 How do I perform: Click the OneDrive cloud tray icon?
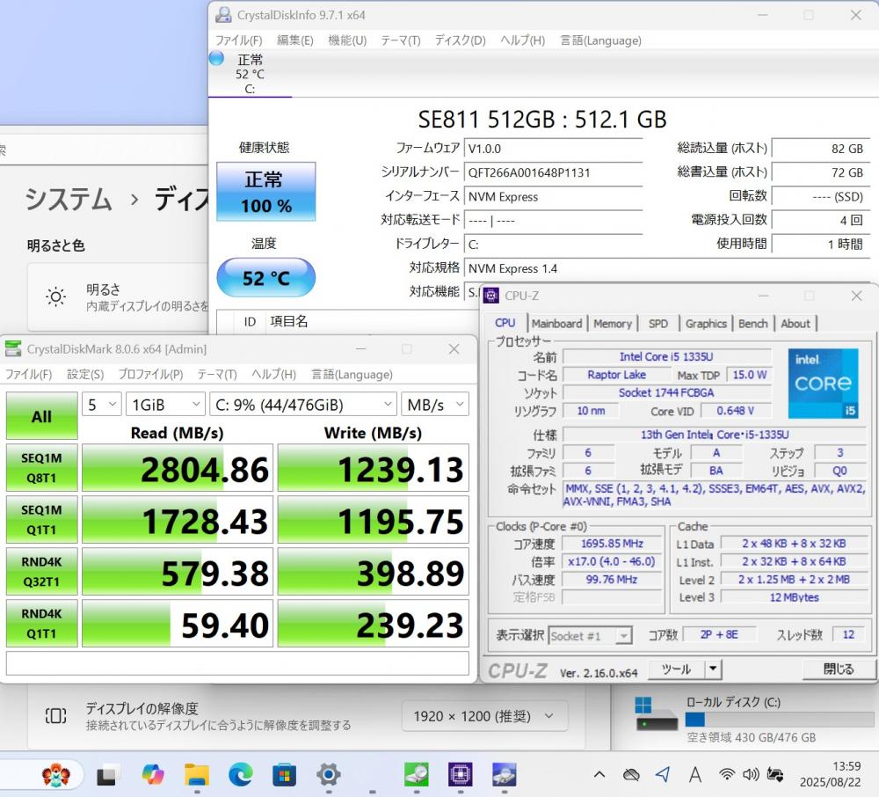[x=631, y=775]
